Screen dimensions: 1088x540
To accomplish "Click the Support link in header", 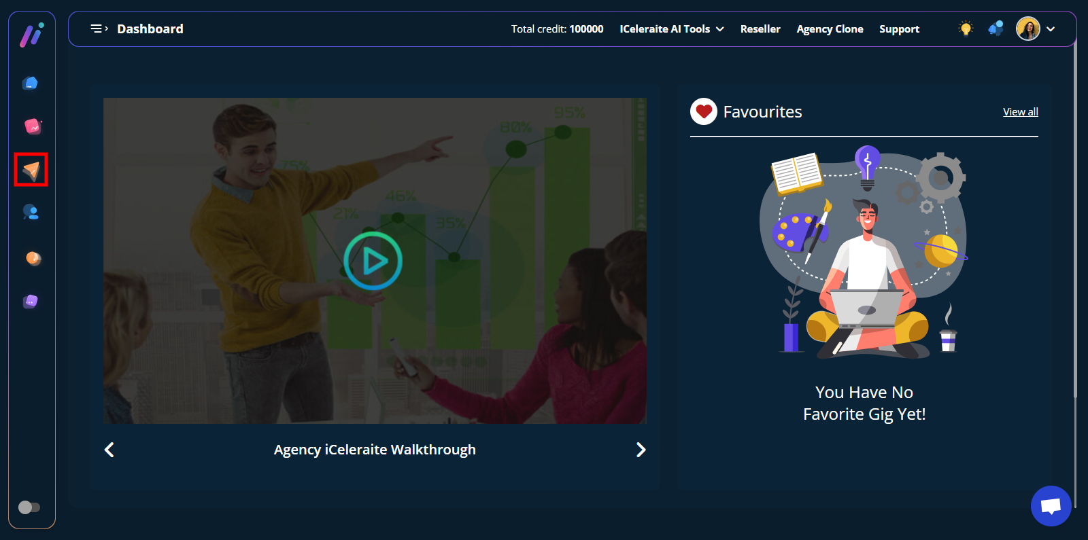I will point(899,29).
